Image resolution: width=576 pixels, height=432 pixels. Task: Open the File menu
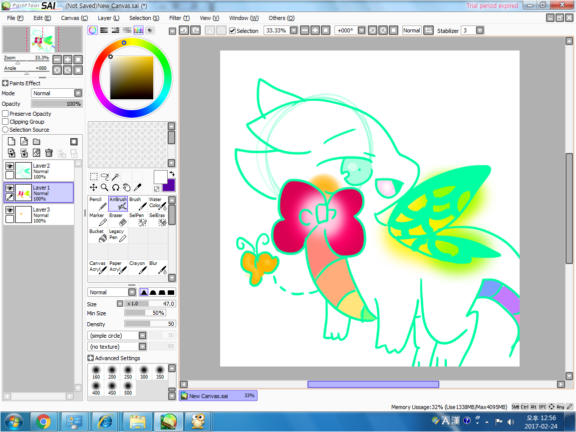tap(15, 18)
